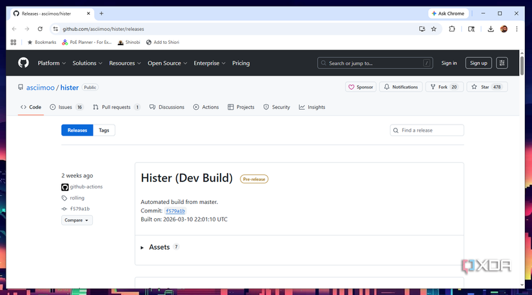The image size is (532, 295).
Task: Open the Pull requests tab
Action: [x=116, y=107]
